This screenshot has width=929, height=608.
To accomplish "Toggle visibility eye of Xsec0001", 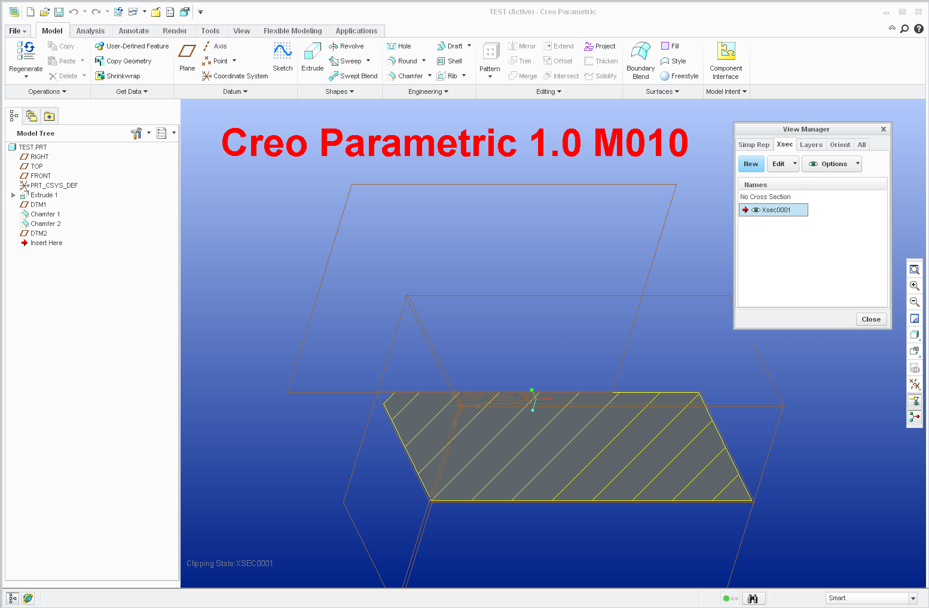I will (x=756, y=210).
